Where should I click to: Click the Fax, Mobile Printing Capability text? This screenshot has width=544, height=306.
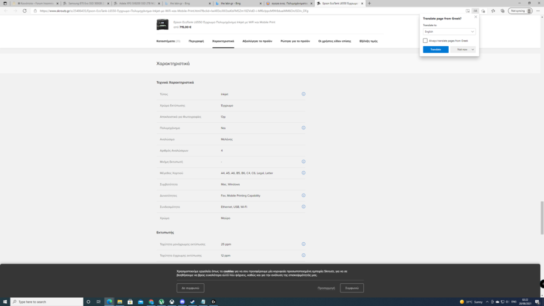click(240, 195)
